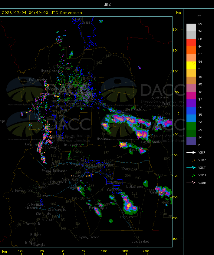Click the white VBCP arrow icon
The image size is (214, 255).
coord(191,152)
